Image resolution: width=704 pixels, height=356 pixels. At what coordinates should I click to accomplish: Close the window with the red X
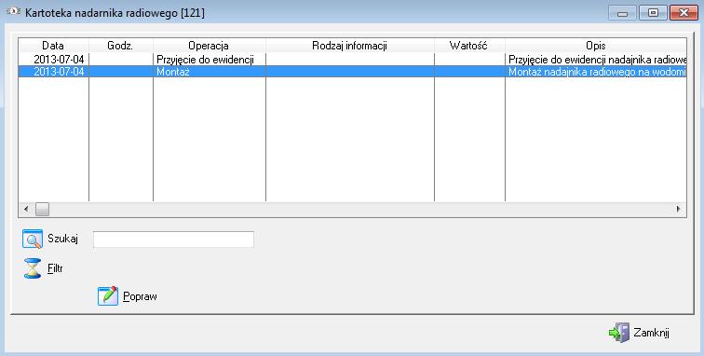684,13
